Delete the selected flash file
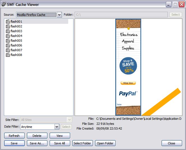The image size is (186, 150). click(37, 135)
